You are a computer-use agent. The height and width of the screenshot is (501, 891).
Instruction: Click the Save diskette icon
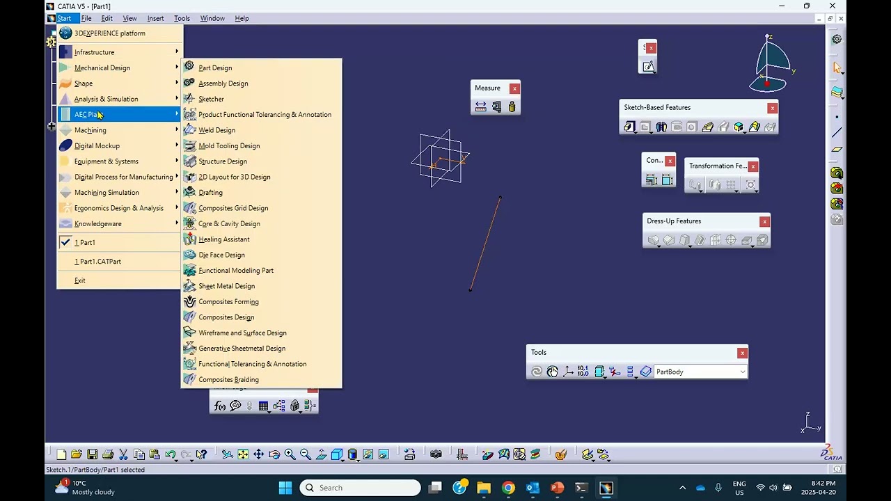92,454
